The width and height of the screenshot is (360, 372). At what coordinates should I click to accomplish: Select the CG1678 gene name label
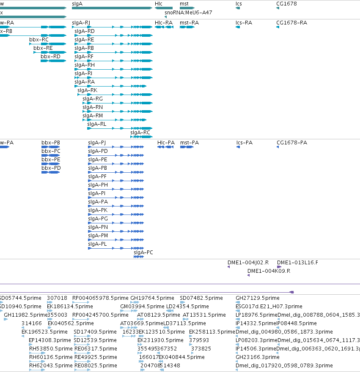[x=286, y=4]
